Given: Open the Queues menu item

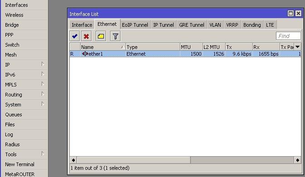Looking at the screenshot, I should 24,115.
